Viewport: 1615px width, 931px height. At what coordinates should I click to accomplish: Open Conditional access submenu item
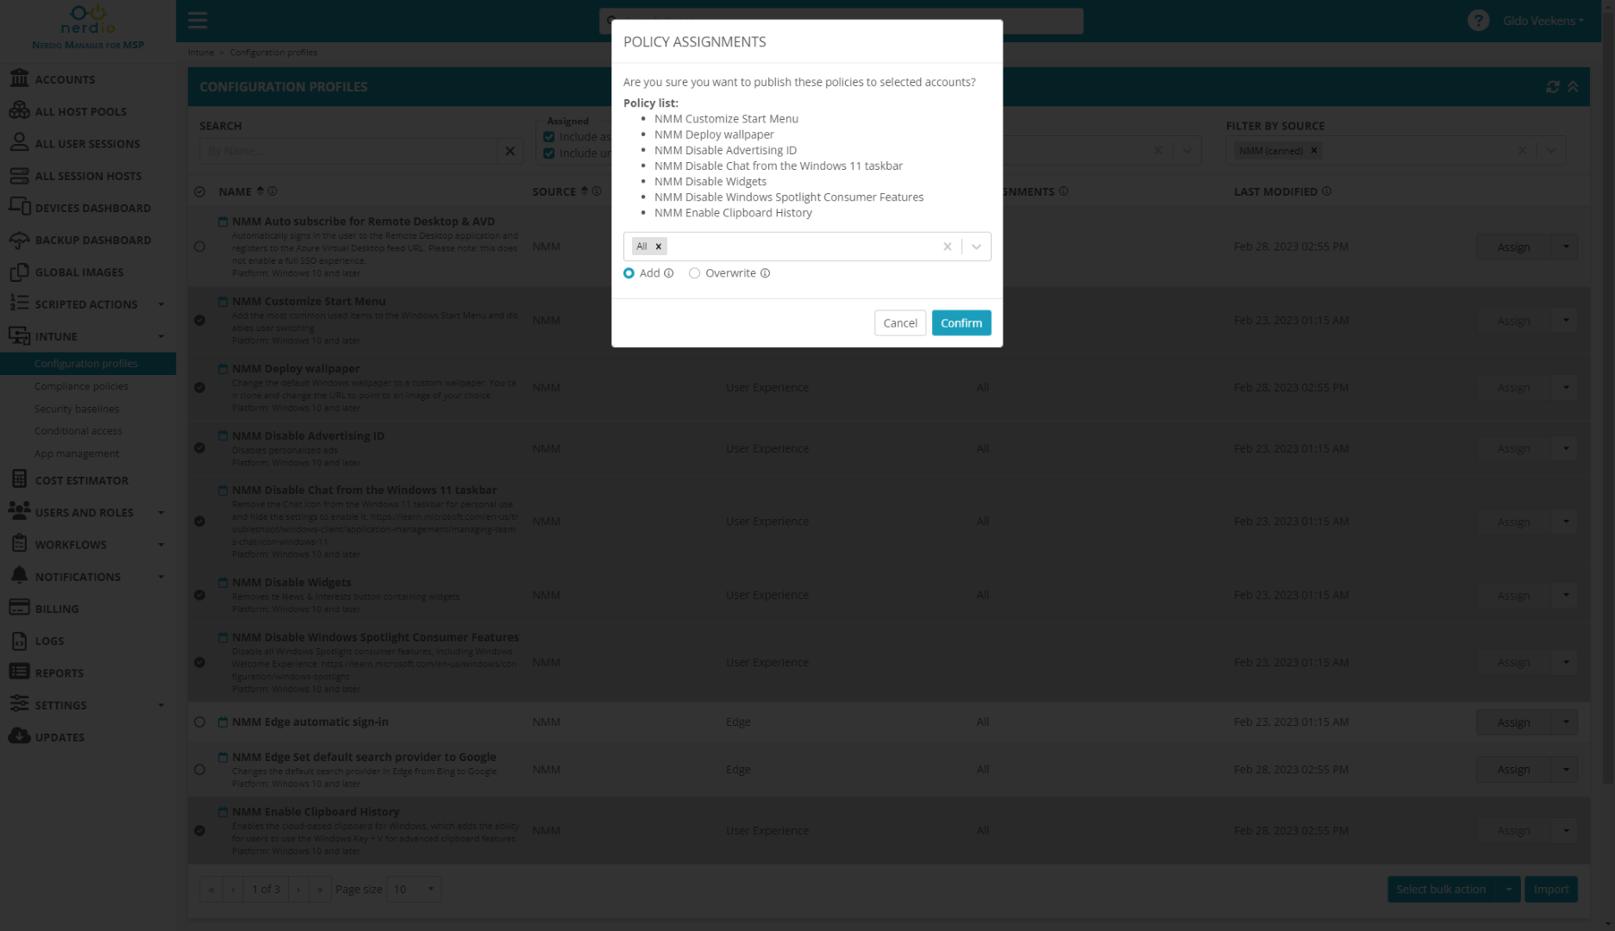click(78, 431)
